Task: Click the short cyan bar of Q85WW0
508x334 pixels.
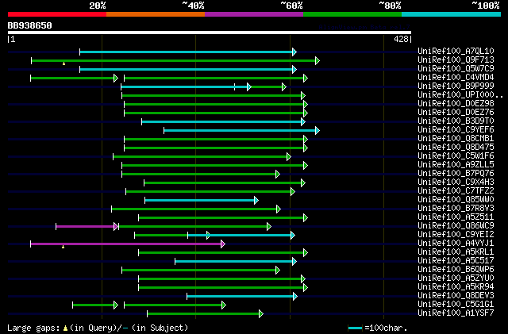Action: (x=202, y=200)
